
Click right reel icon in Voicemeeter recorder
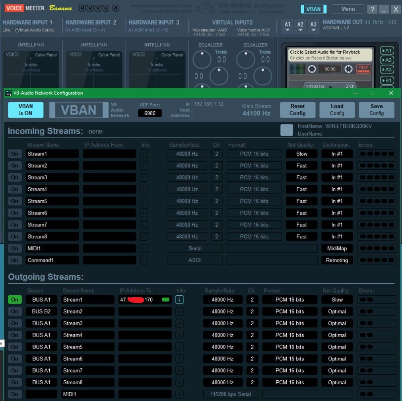348,69
